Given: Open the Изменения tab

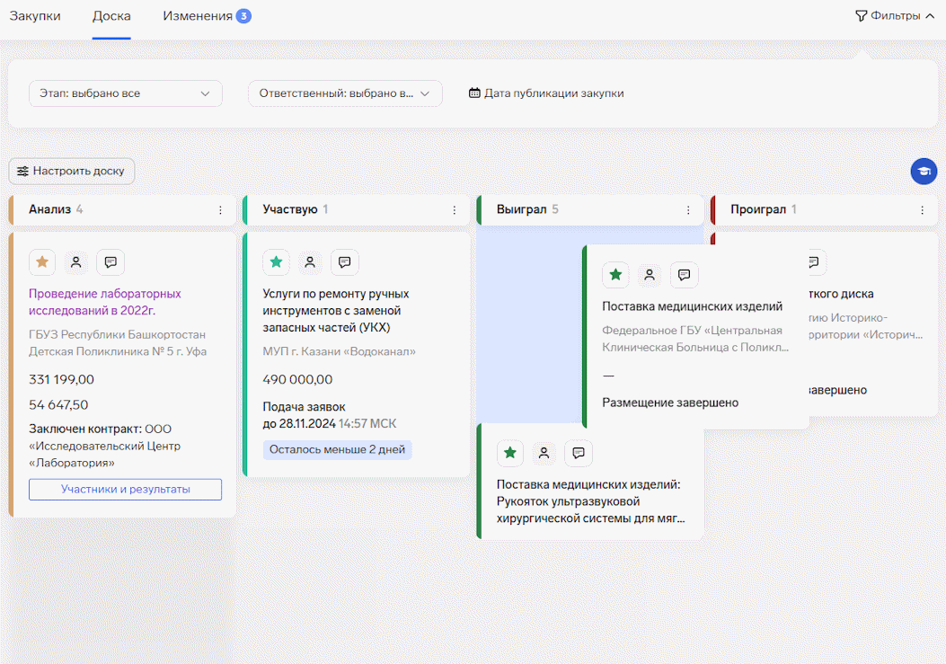Looking at the screenshot, I should point(198,16).
